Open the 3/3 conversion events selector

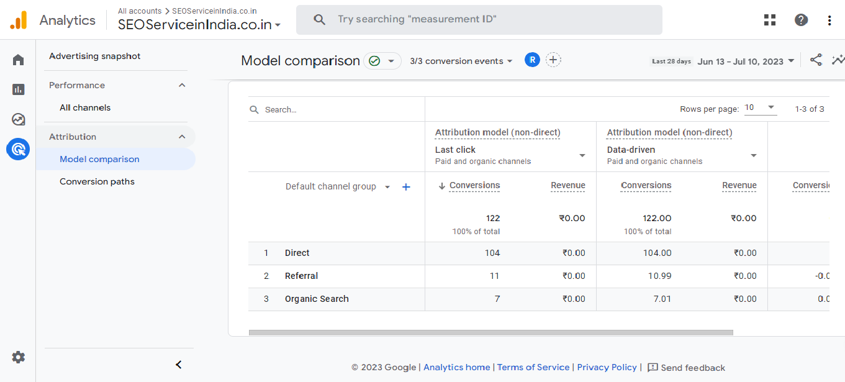(x=461, y=61)
